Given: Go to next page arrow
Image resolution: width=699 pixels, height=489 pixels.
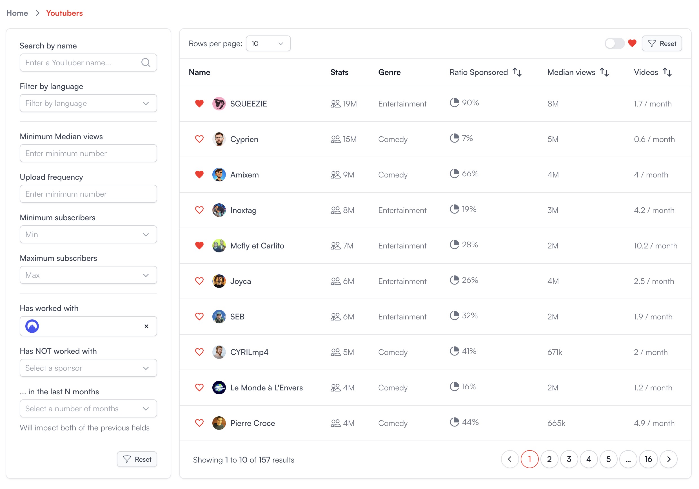Looking at the screenshot, I should 669,459.
